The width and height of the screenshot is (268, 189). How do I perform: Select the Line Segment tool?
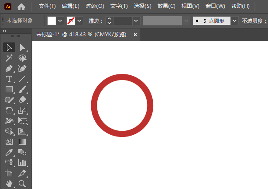[x=22, y=79]
